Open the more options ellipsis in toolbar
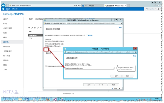The image size is (164, 103). (41, 28)
